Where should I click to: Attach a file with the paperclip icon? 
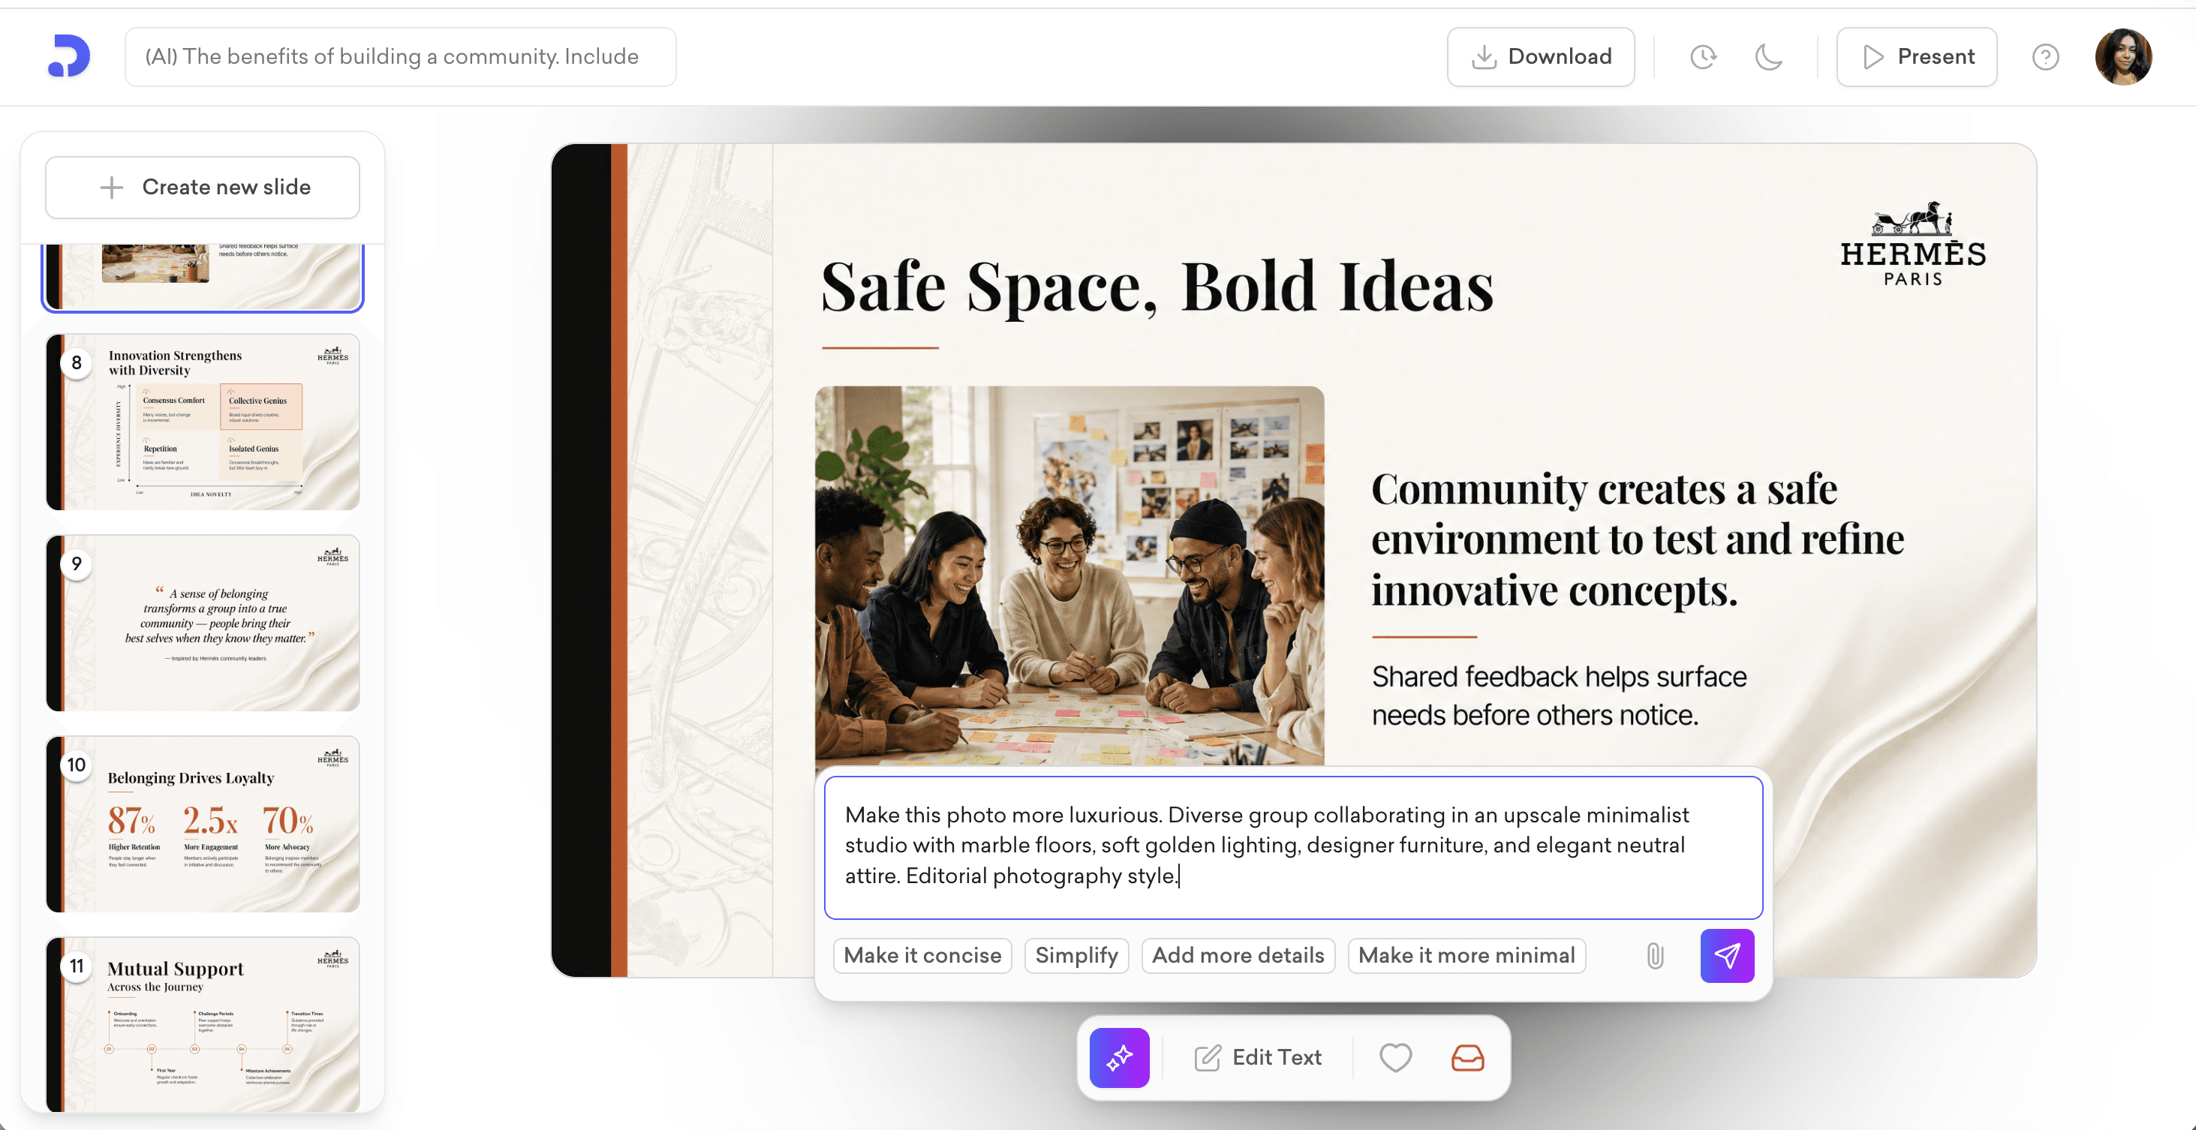1655,955
